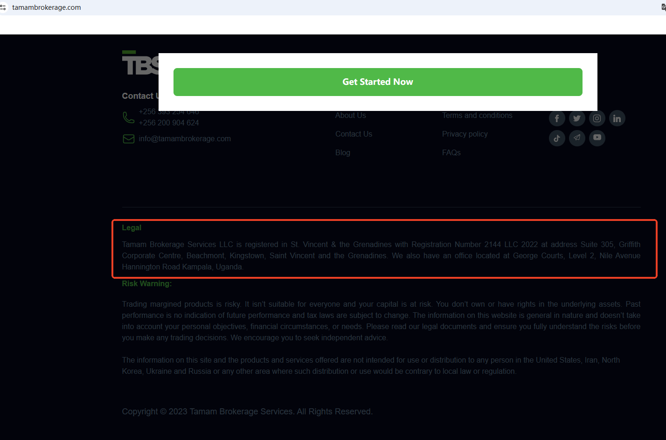Open the Twitter social media icon
The height and width of the screenshot is (440, 666).
coord(577,118)
